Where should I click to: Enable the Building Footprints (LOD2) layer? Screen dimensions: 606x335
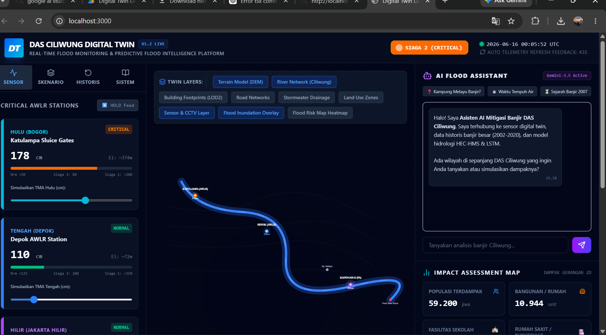(x=193, y=98)
